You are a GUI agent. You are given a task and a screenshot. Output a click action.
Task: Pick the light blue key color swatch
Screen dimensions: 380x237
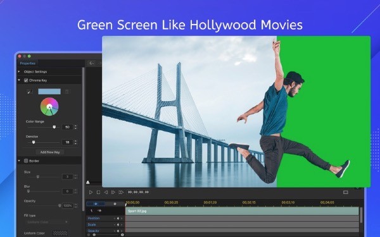[x=49, y=92]
